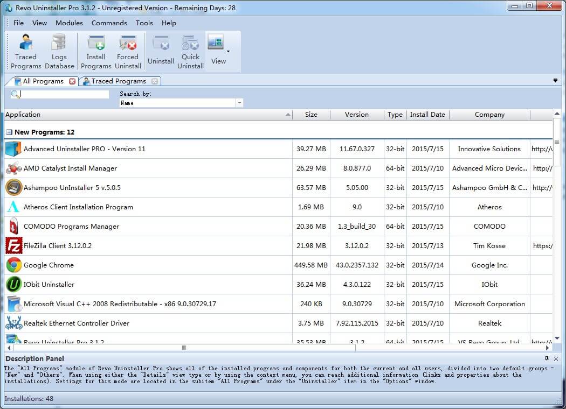Click the search magnifier icon
The width and height of the screenshot is (566, 409).
15,94
